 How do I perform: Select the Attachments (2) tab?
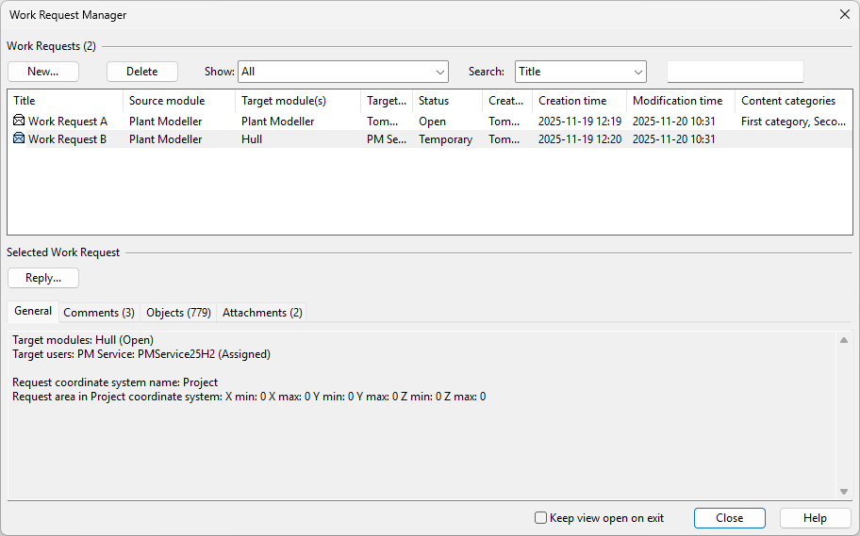(x=262, y=313)
